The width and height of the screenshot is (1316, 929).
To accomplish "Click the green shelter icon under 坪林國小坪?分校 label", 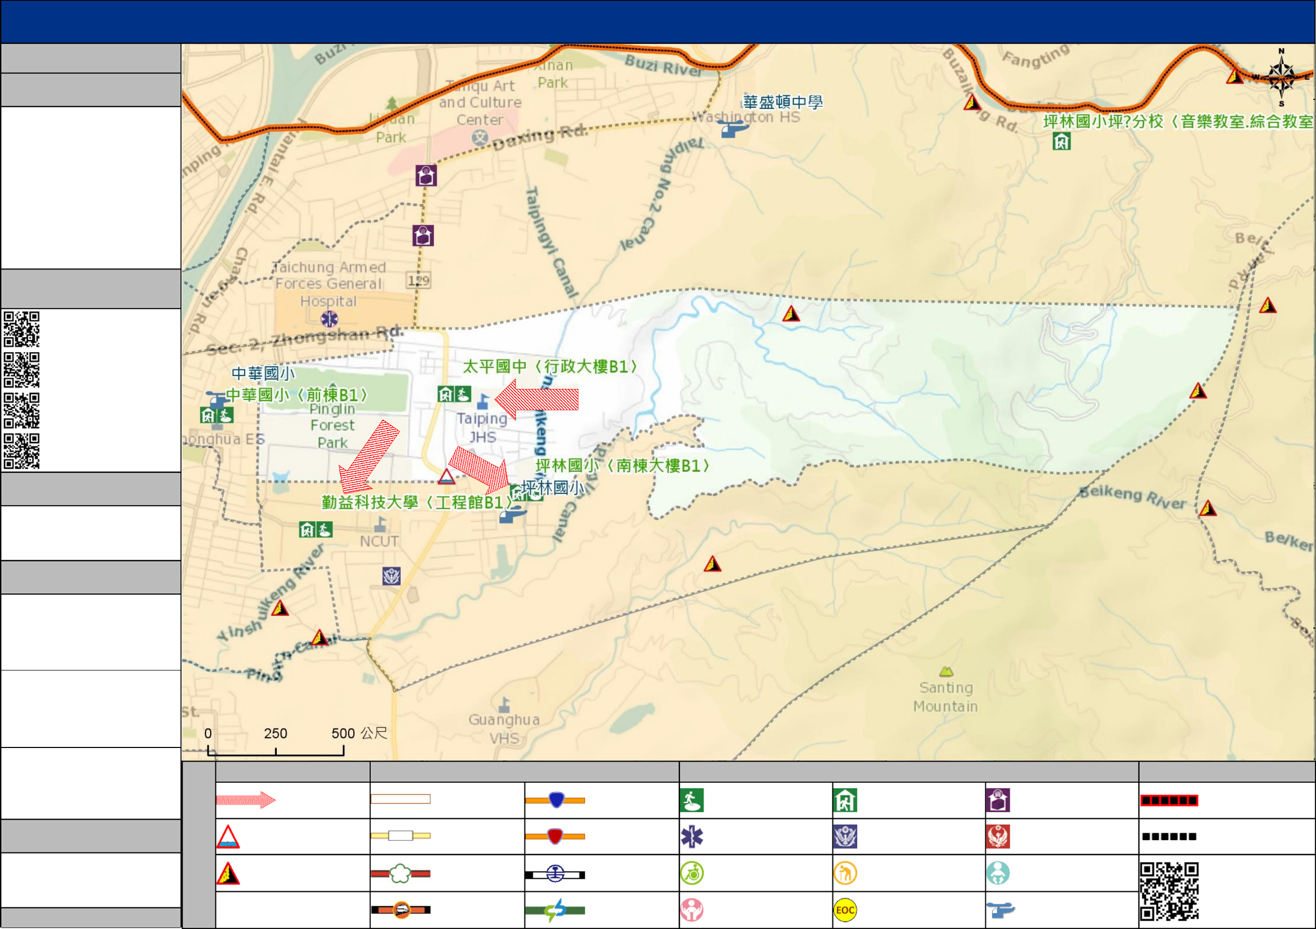I will coord(1062,141).
